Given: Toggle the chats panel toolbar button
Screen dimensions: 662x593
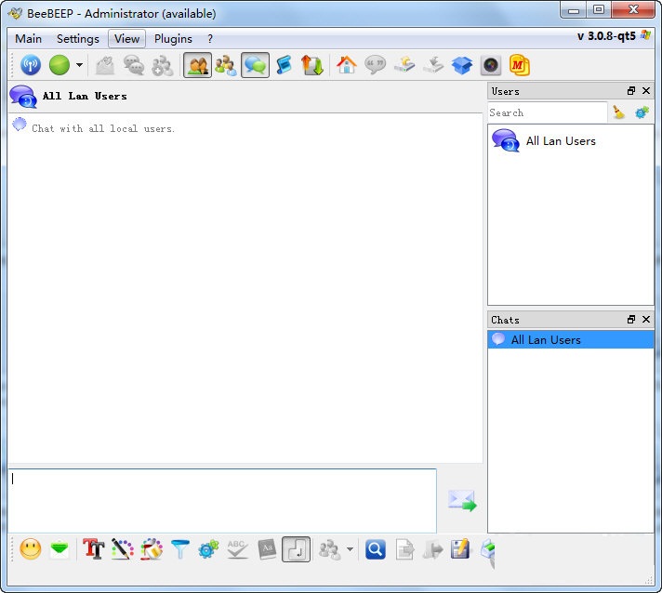Looking at the screenshot, I should 255,65.
